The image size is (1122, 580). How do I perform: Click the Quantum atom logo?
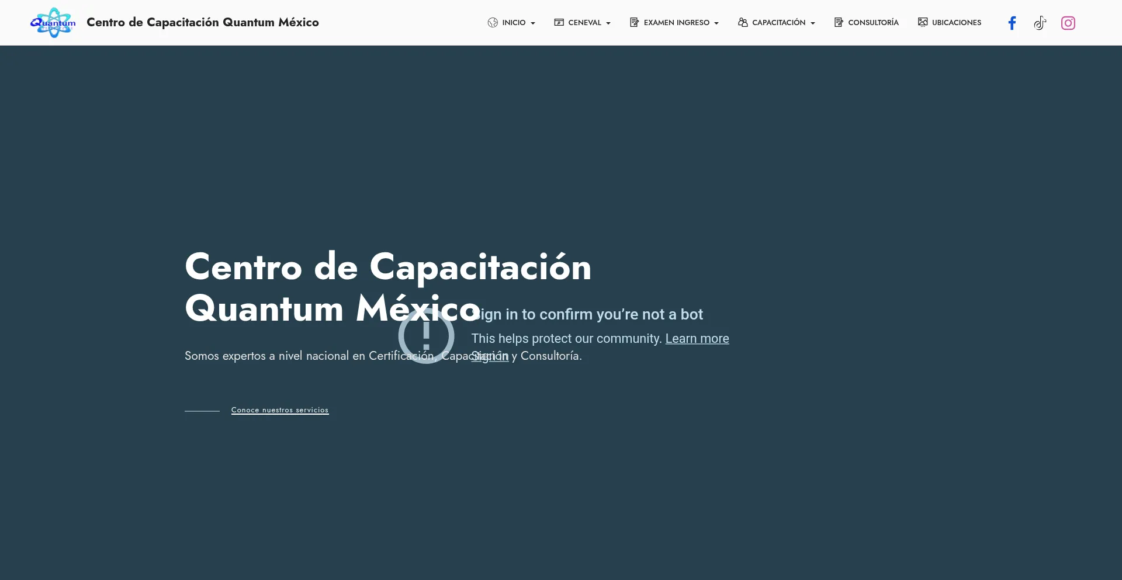point(53,23)
